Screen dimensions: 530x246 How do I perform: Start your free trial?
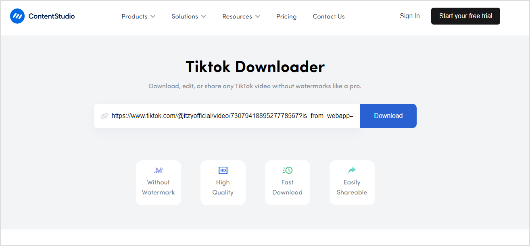pos(465,16)
